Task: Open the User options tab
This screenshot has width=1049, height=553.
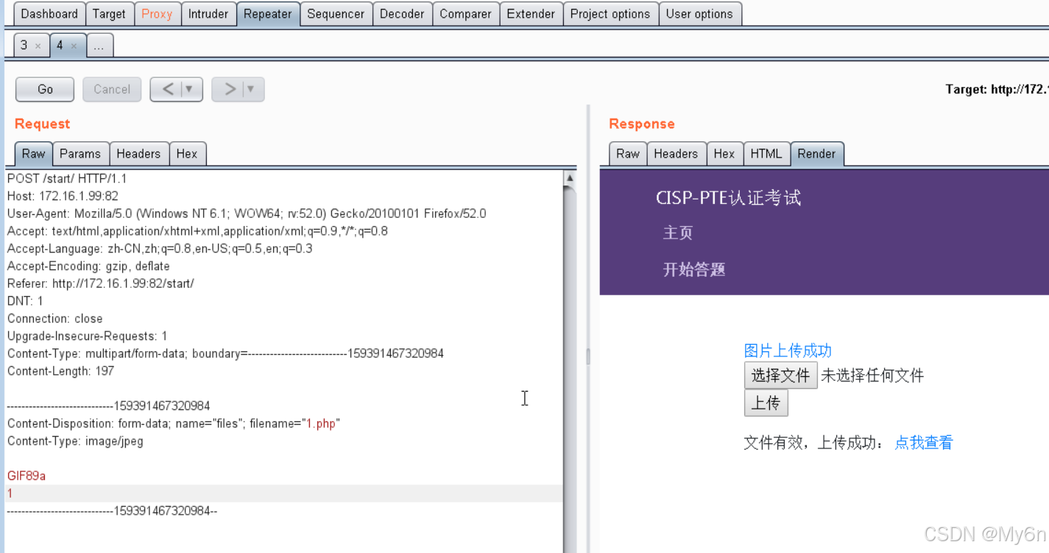Action: point(699,14)
